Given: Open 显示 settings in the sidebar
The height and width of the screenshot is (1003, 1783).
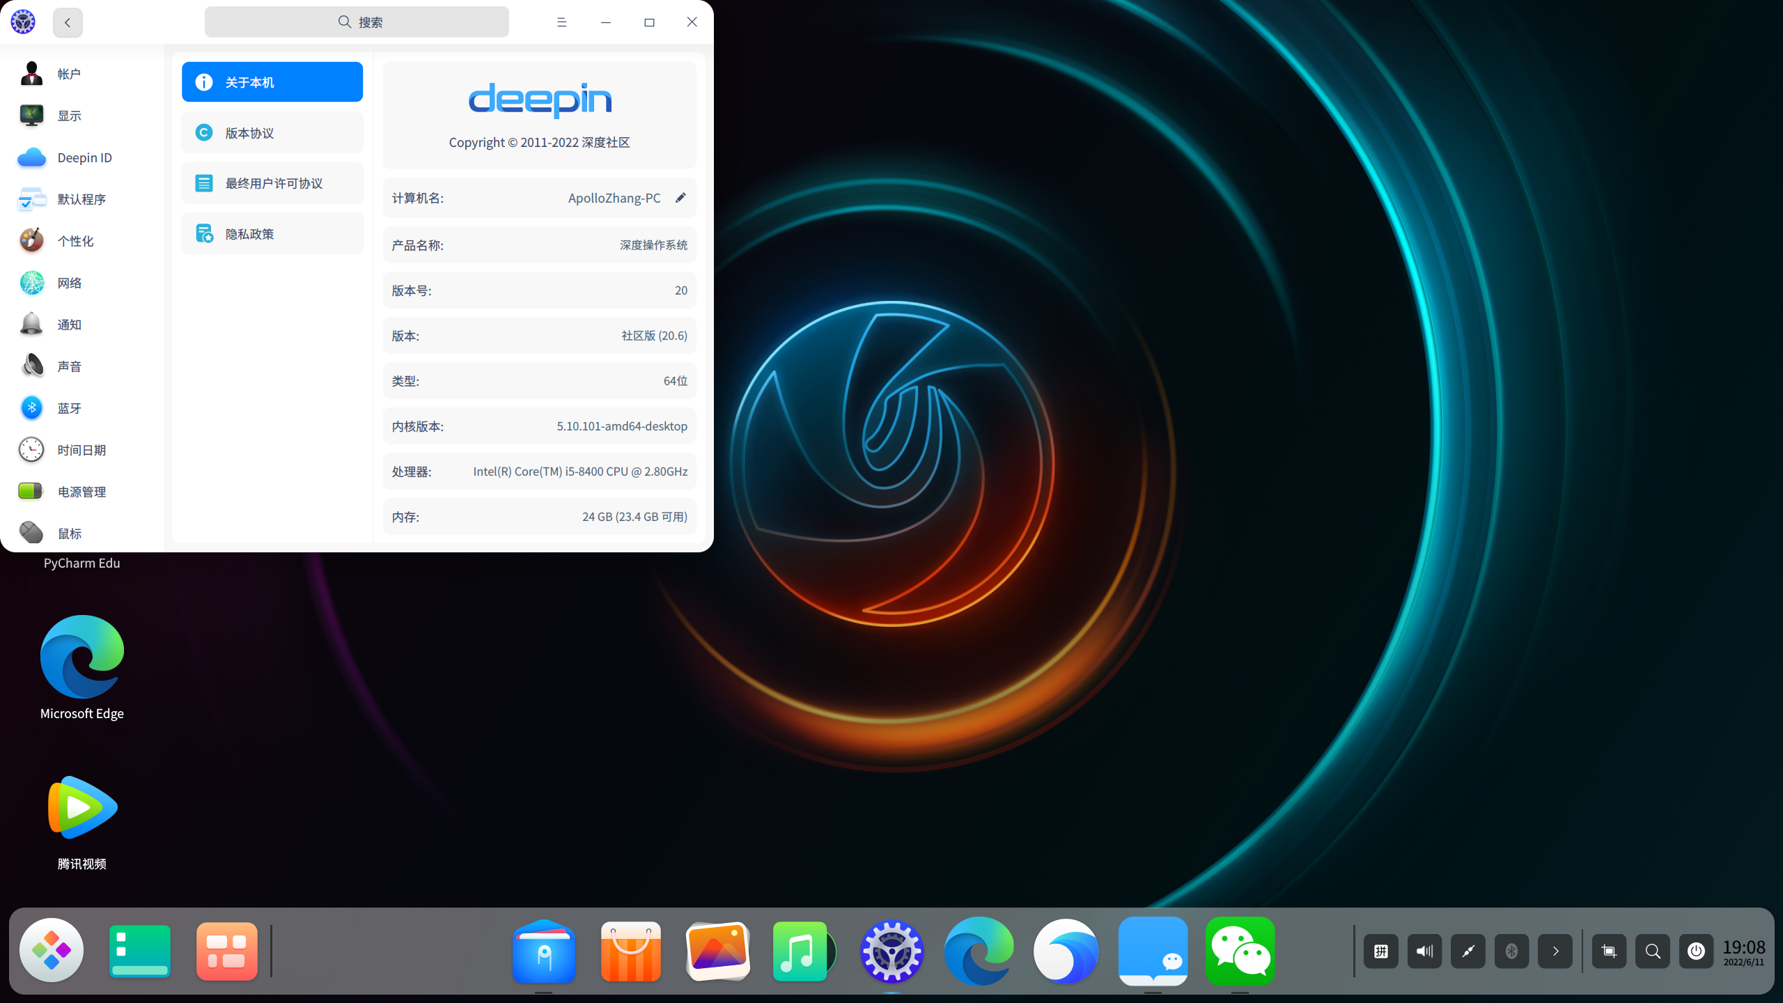Looking at the screenshot, I should pyautogui.click(x=70, y=115).
